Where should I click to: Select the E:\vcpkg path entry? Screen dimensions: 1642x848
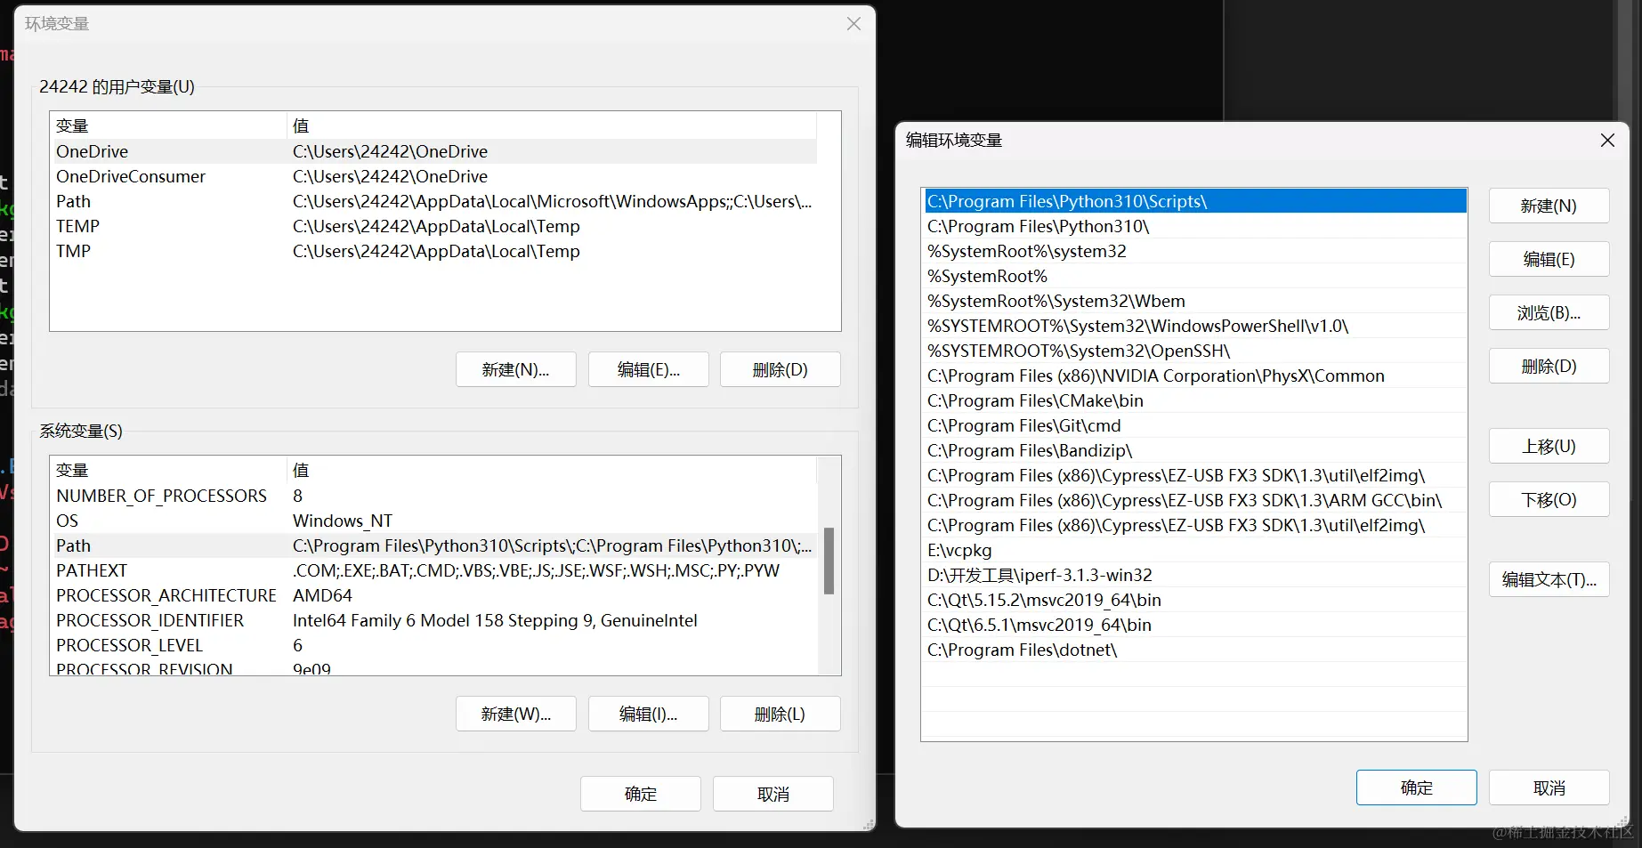click(x=1194, y=550)
